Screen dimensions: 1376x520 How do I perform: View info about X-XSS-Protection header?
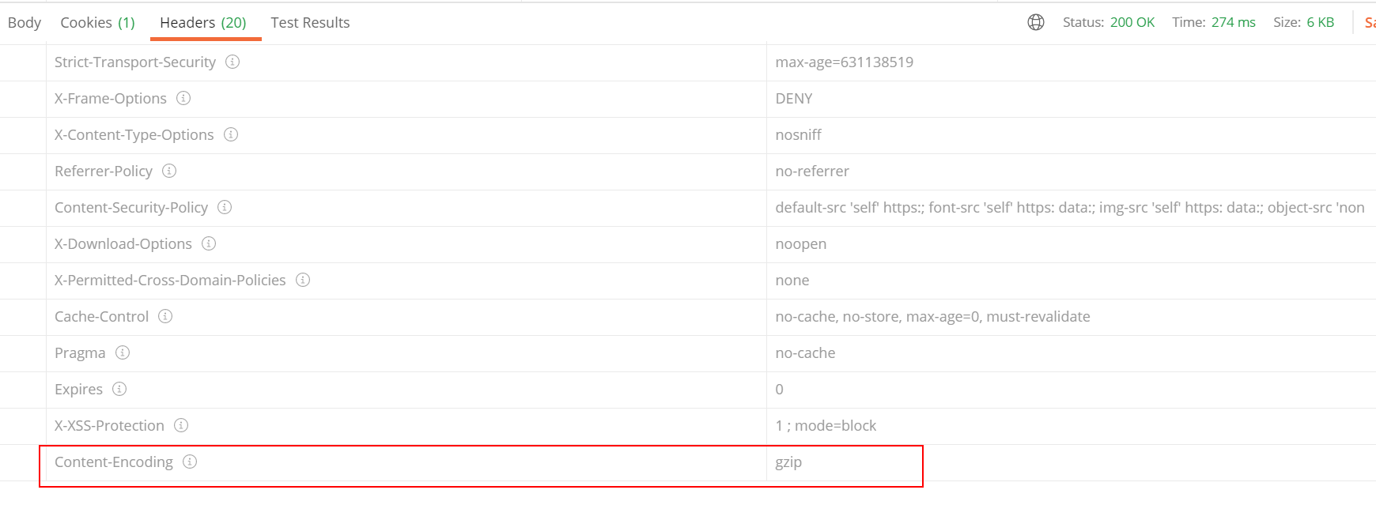tap(180, 425)
